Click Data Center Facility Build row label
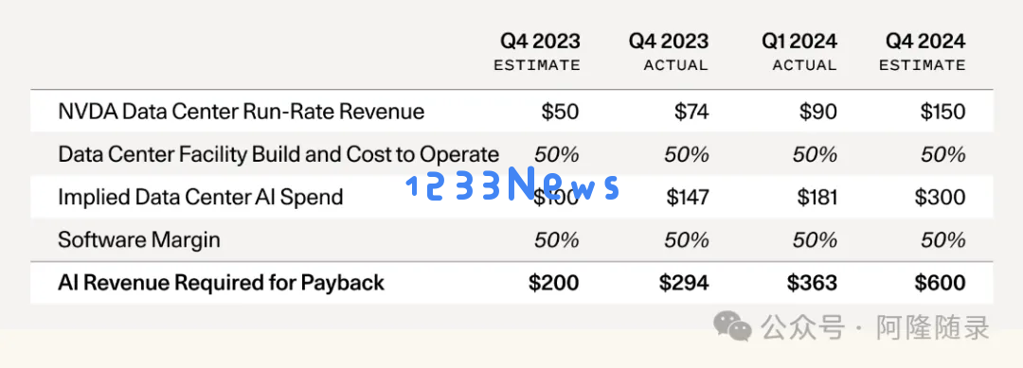 [x=278, y=154]
